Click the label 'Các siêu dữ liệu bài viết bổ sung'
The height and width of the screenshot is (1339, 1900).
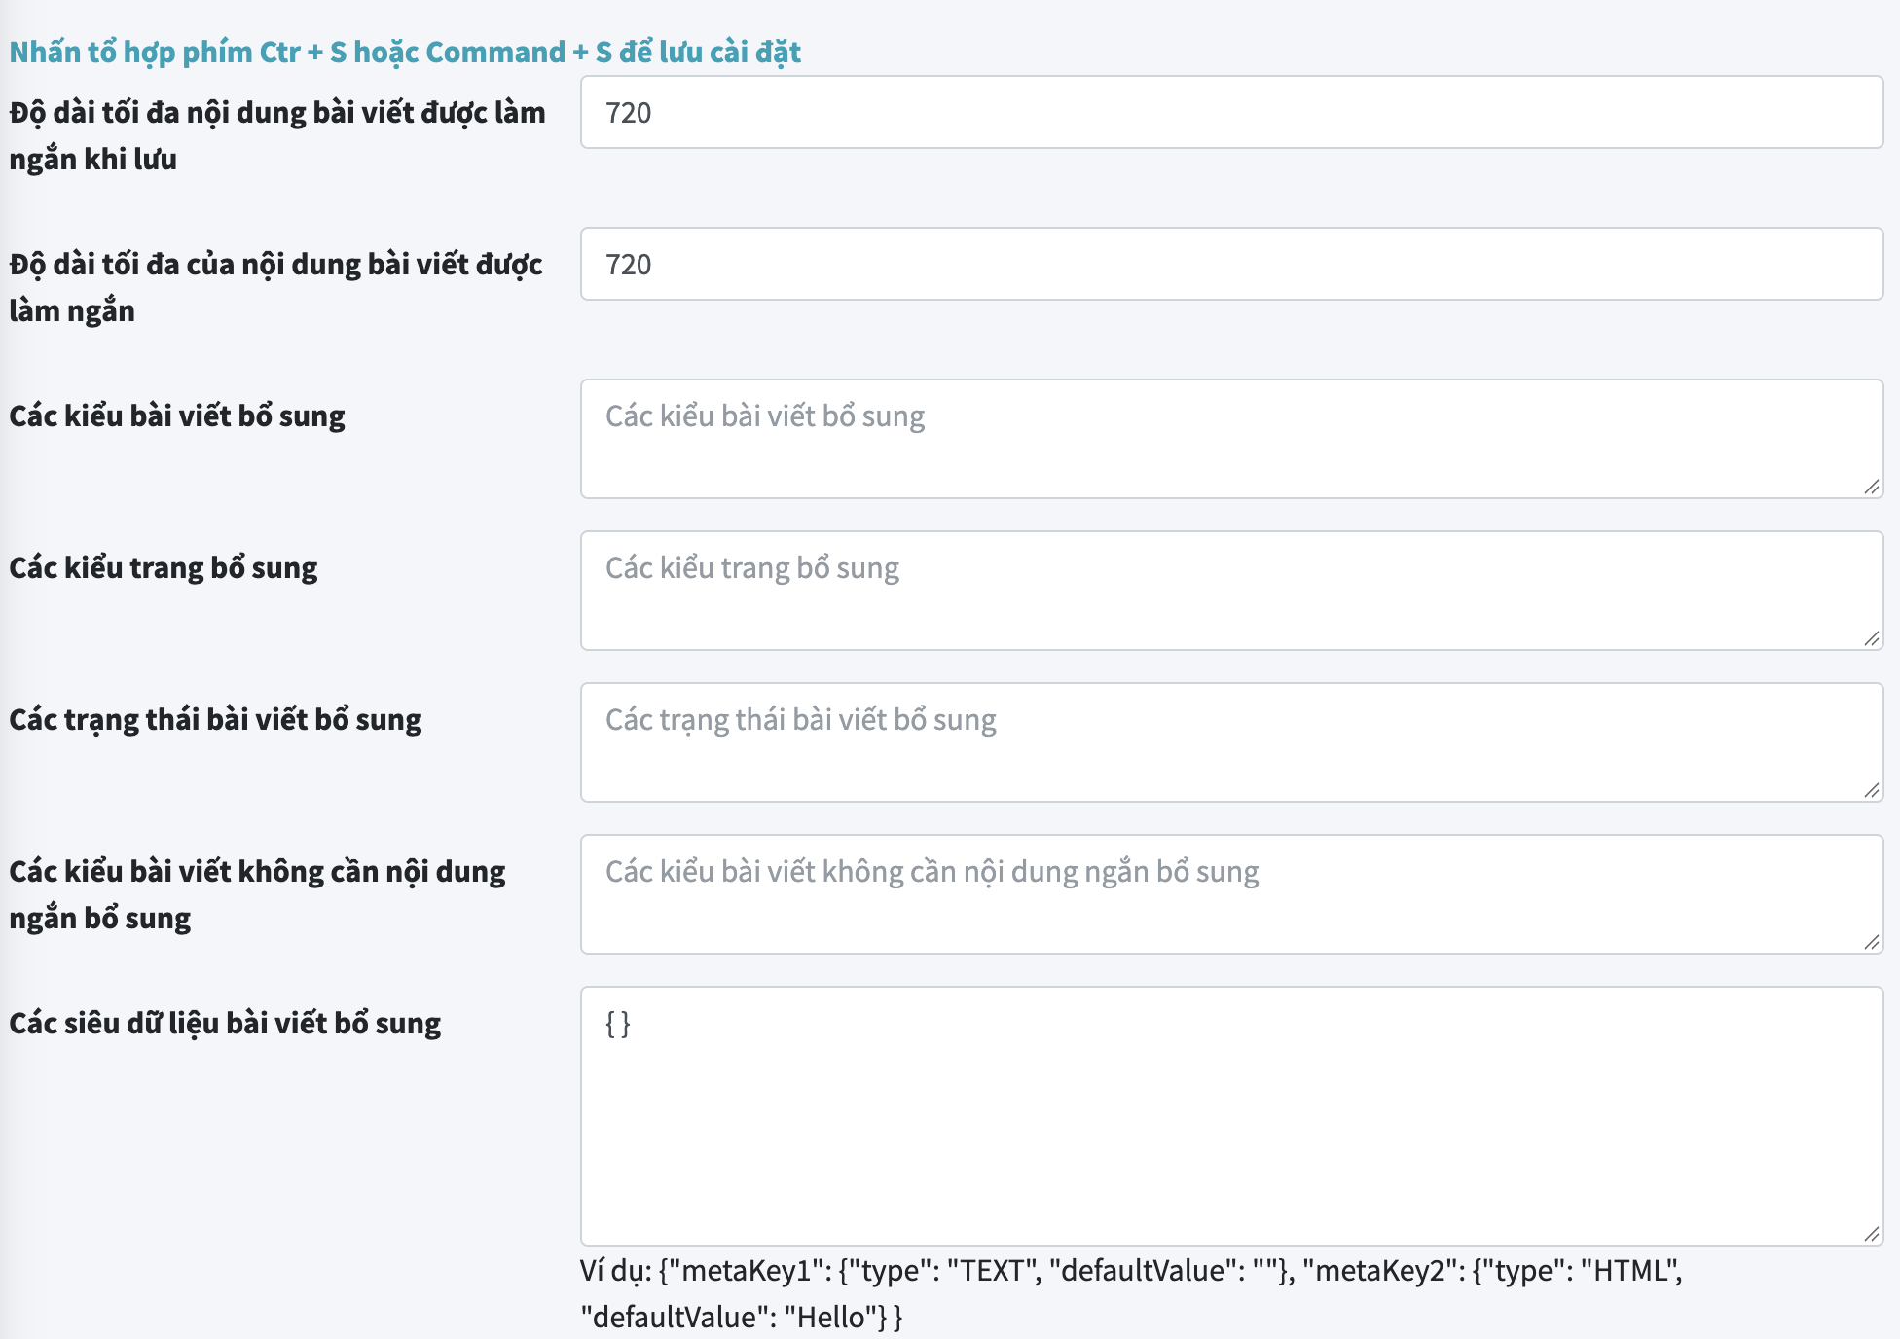click(x=225, y=1023)
